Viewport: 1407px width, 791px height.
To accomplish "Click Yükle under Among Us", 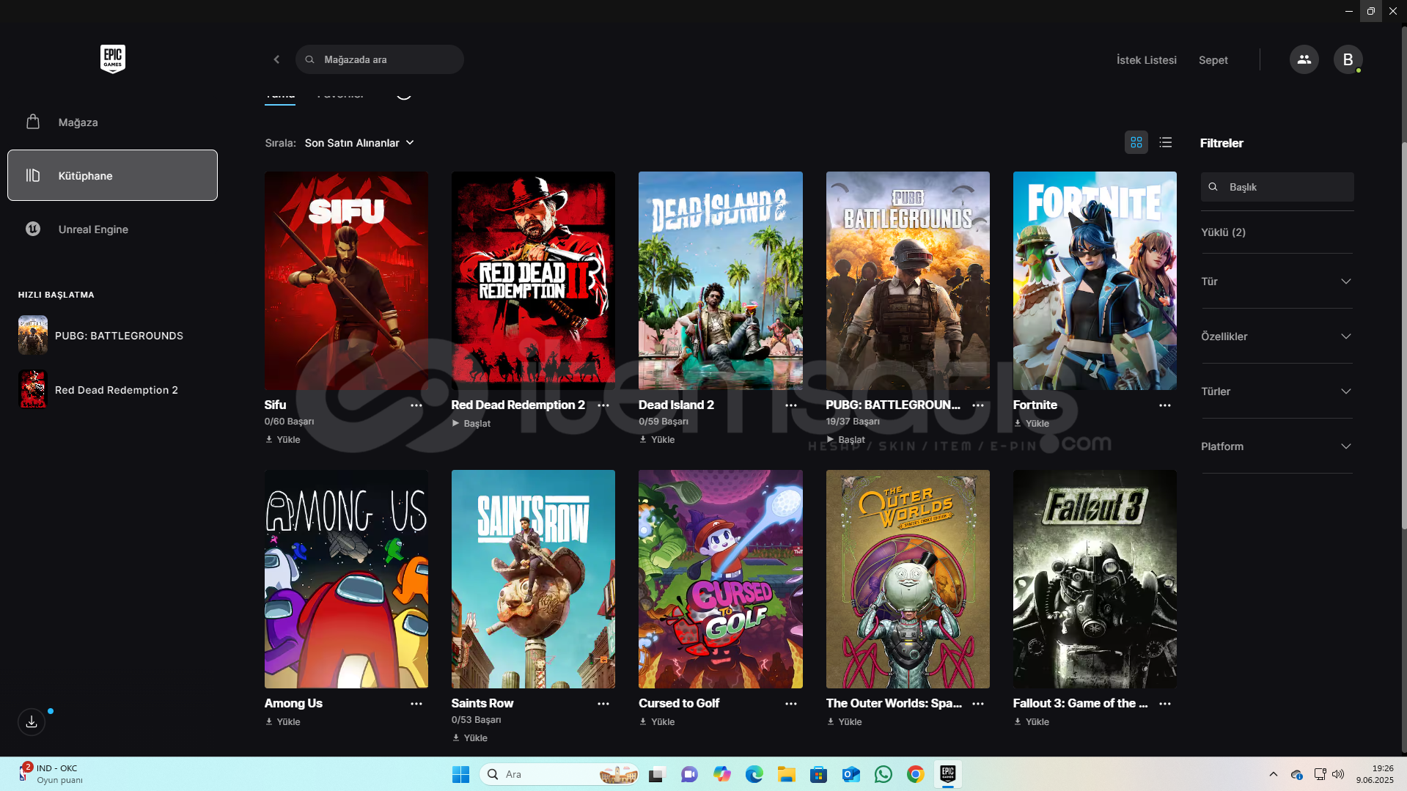I will tap(283, 722).
